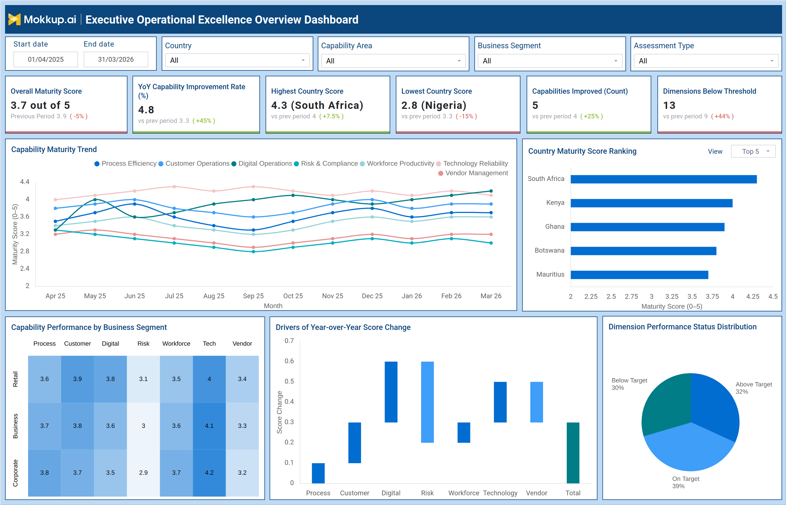The height and width of the screenshot is (505, 786).
Task: Toggle Process Efficiency legend marker
Action: (97, 164)
